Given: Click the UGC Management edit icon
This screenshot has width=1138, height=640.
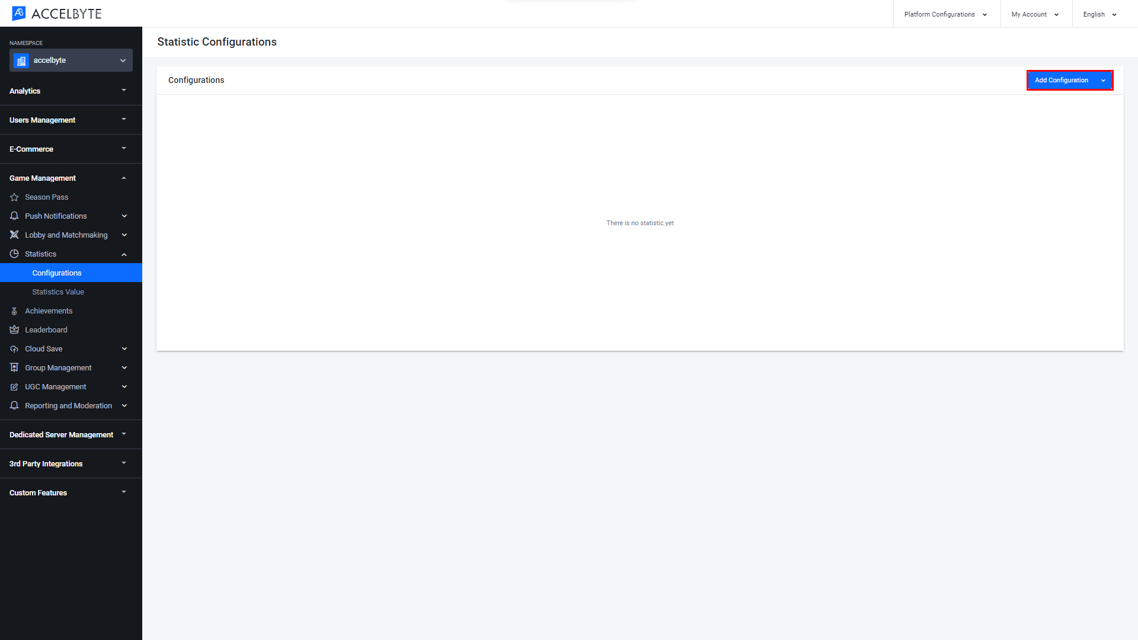Looking at the screenshot, I should 14,387.
